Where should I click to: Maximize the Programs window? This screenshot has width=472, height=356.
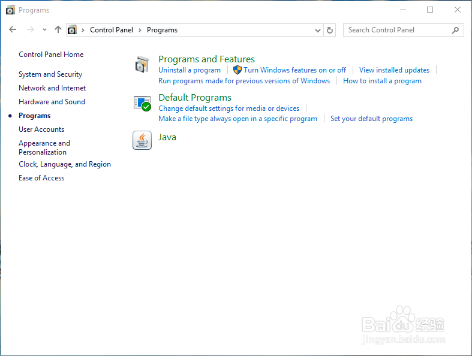[430, 10]
